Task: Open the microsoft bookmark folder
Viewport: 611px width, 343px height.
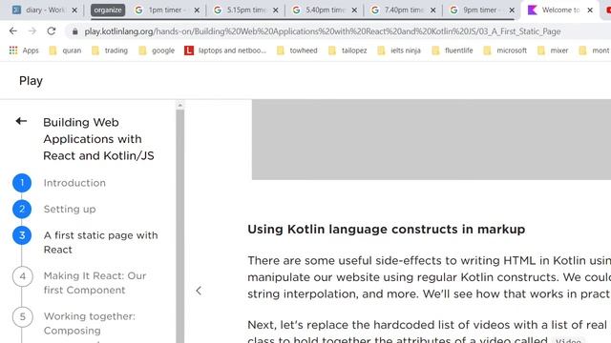Action: [505, 50]
